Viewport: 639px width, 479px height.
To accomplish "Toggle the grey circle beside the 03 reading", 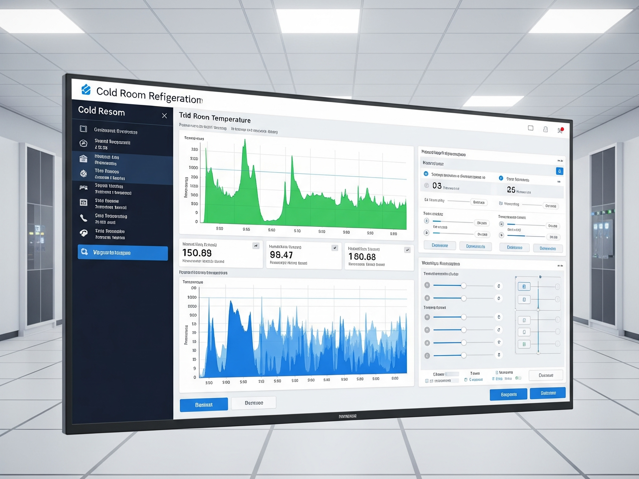I will click(x=427, y=185).
